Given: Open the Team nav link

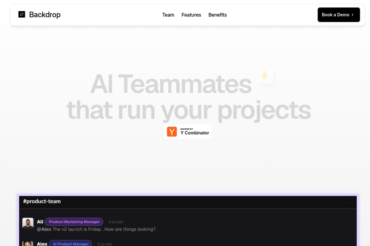Looking at the screenshot, I should point(168,15).
